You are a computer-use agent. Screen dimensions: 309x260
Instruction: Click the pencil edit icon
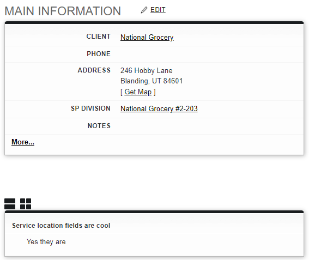pos(144,10)
